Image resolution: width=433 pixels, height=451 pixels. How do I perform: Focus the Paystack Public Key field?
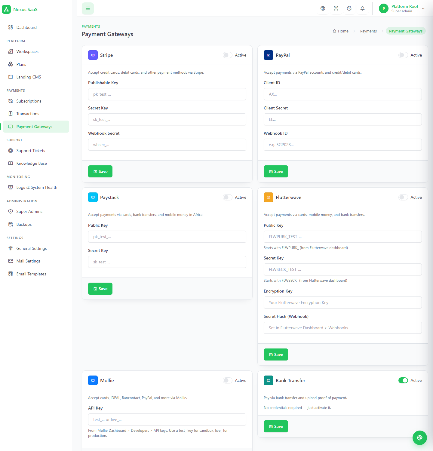pos(167,237)
